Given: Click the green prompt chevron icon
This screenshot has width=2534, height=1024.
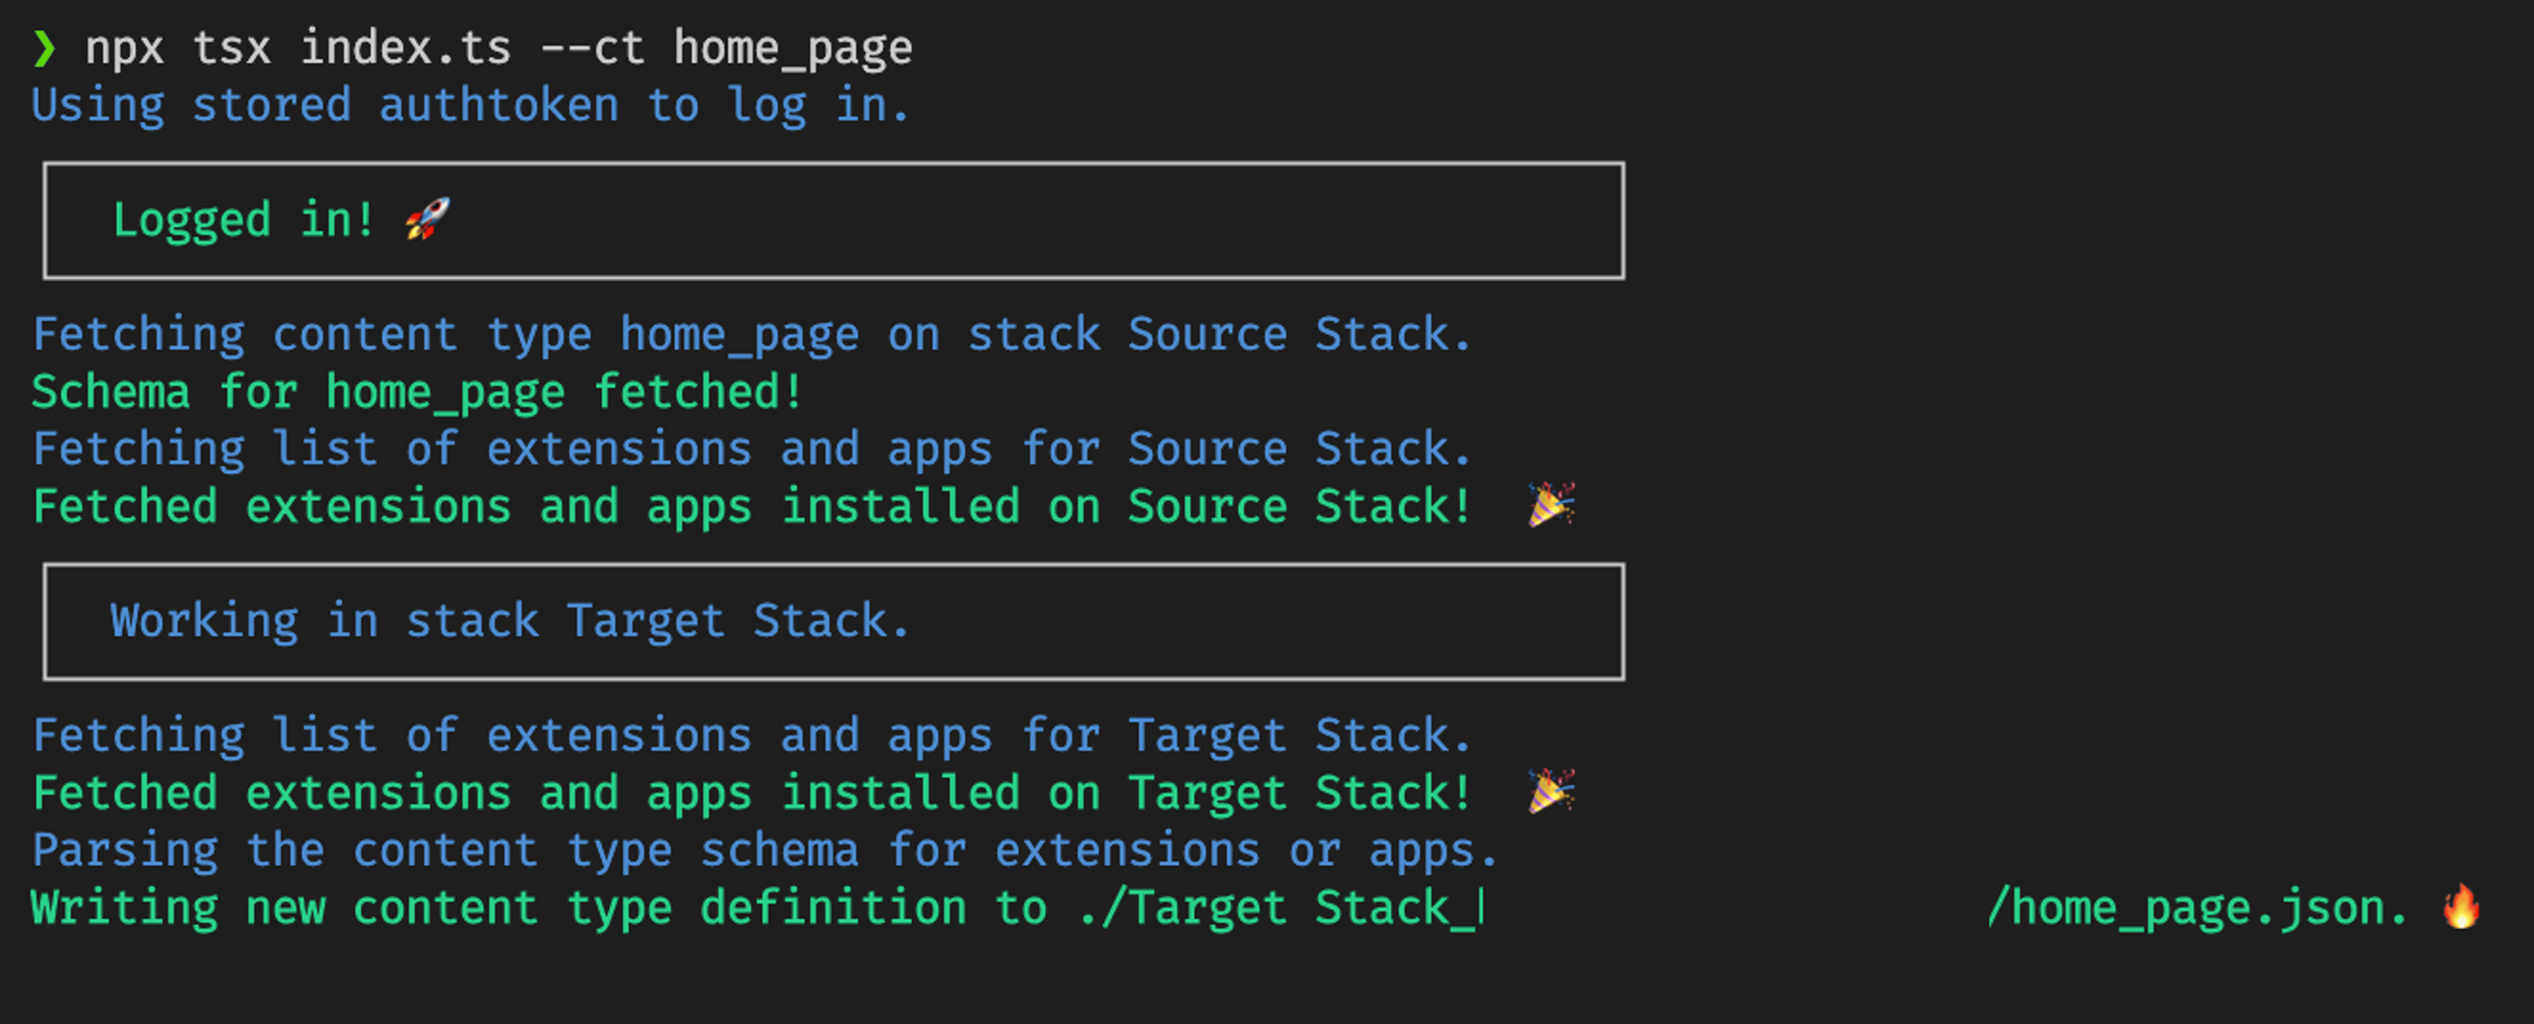Looking at the screenshot, I should tap(44, 48).
